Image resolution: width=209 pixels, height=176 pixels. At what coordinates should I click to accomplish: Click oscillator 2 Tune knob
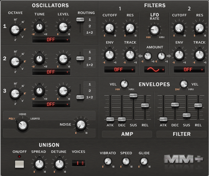39,59
